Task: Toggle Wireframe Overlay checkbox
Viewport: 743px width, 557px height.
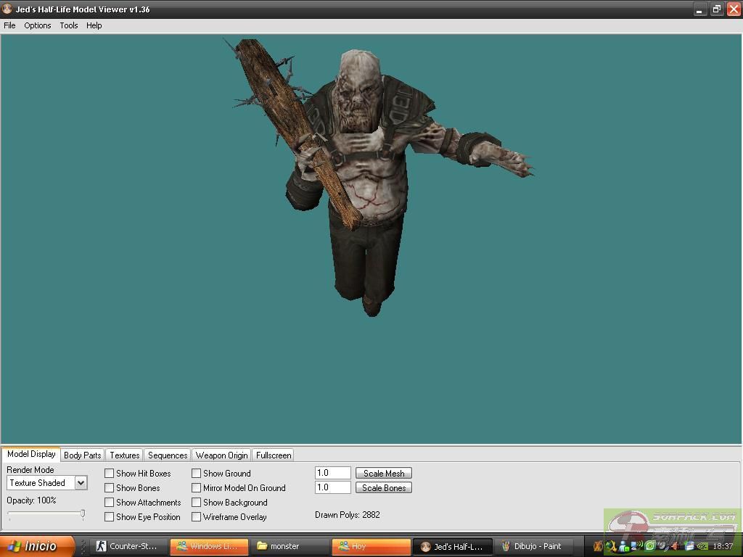Action: point(196,516)
